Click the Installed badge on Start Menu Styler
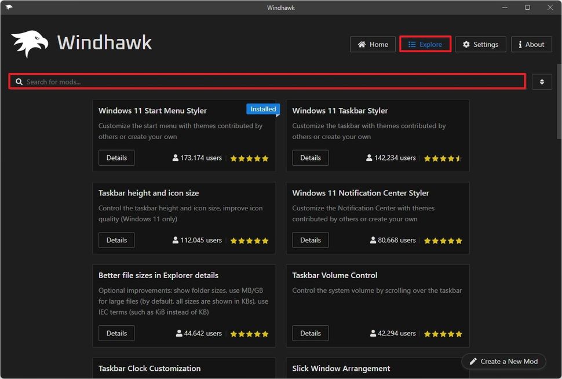 pyautogui.click(x=263, y=109)
